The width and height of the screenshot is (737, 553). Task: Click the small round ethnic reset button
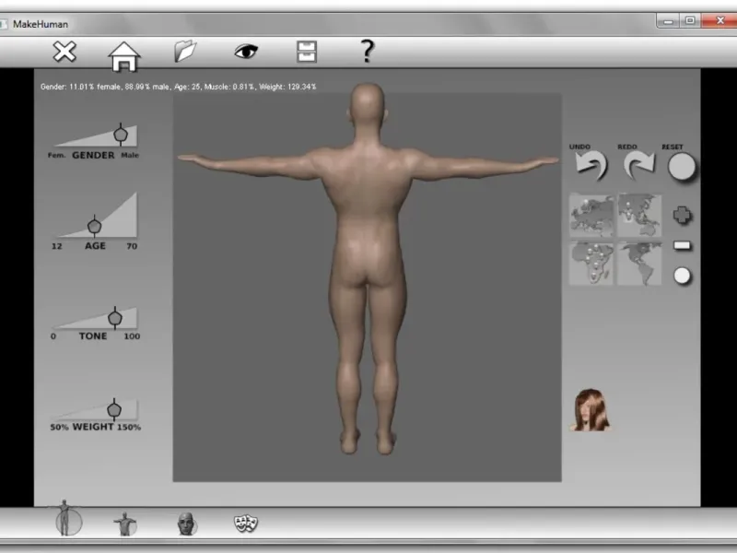(x=682, y=276)
